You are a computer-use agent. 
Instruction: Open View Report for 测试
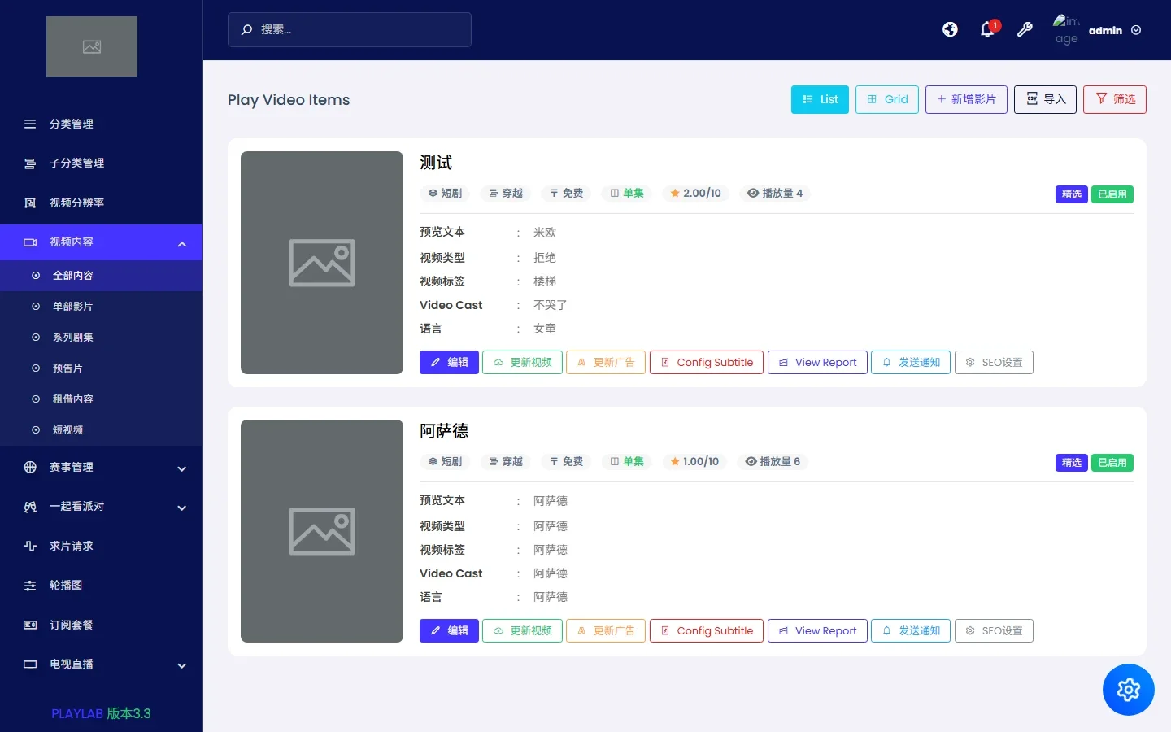(x=817, y=362)
